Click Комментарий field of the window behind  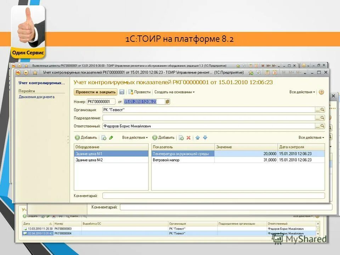(x=226, y=207)
